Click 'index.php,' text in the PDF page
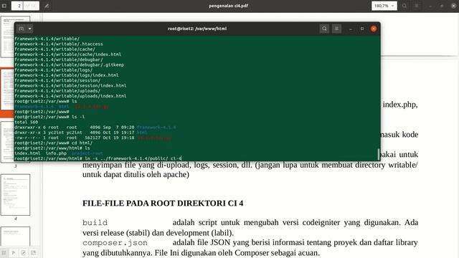Image resolution: width=459 pixels, height=258 pixels. coord(400,105)
